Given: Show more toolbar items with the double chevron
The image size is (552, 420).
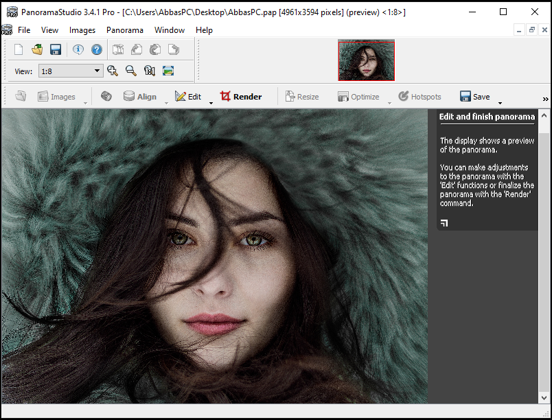Looking at the screenshot, I should [545, 100].
